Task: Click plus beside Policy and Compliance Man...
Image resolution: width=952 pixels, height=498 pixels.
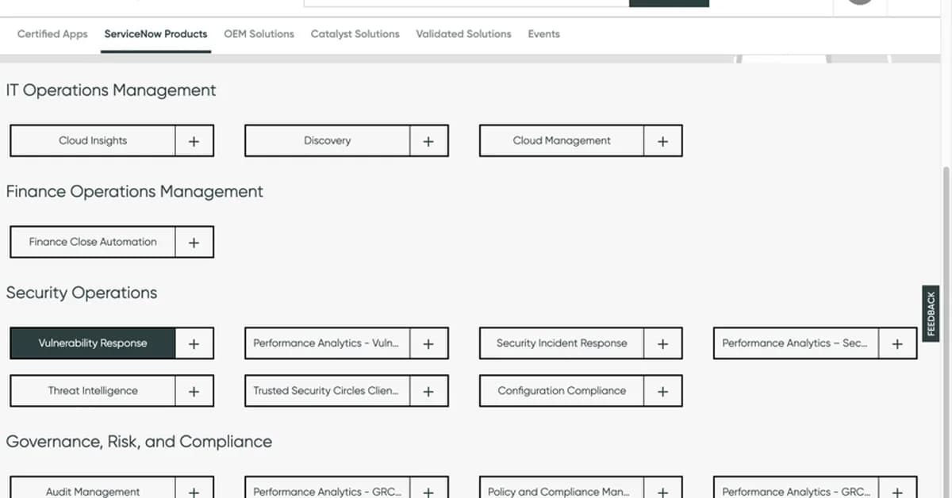Action: tap(663, 488)
